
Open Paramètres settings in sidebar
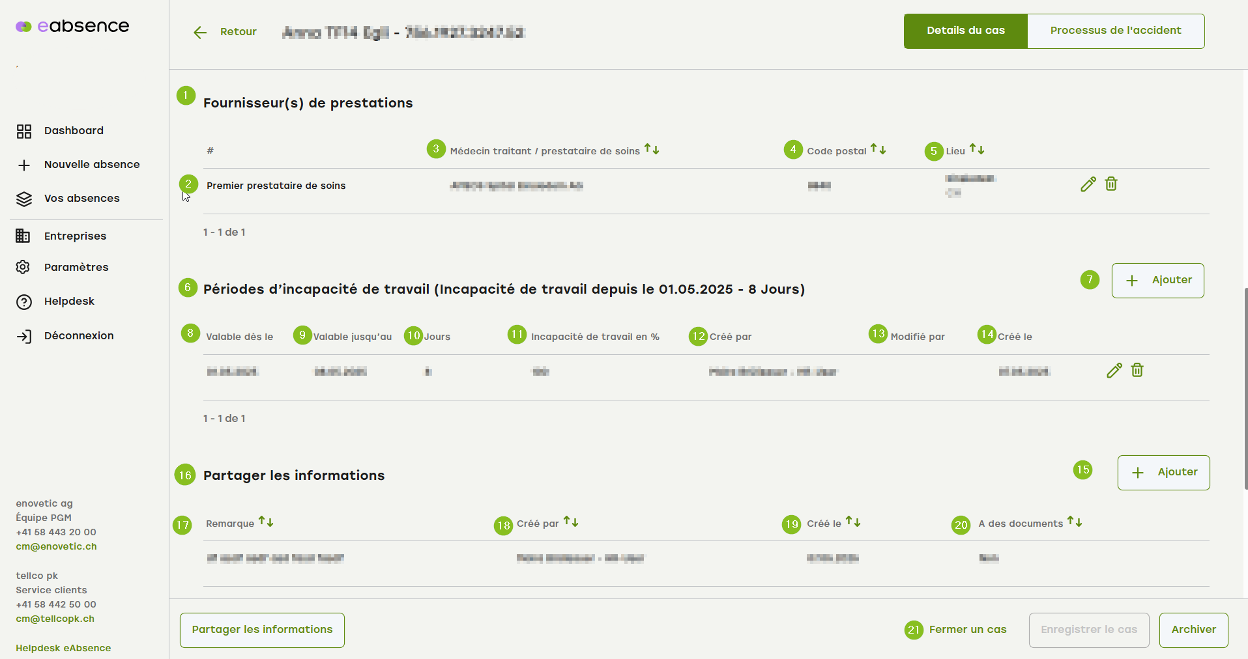pos(76,268)
